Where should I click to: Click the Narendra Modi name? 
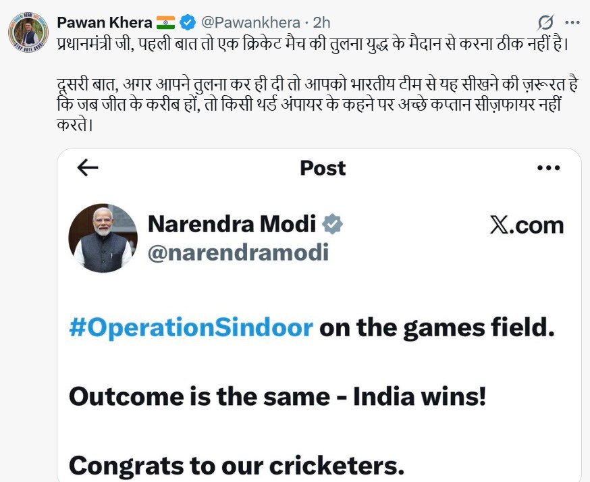pos(232,224)
